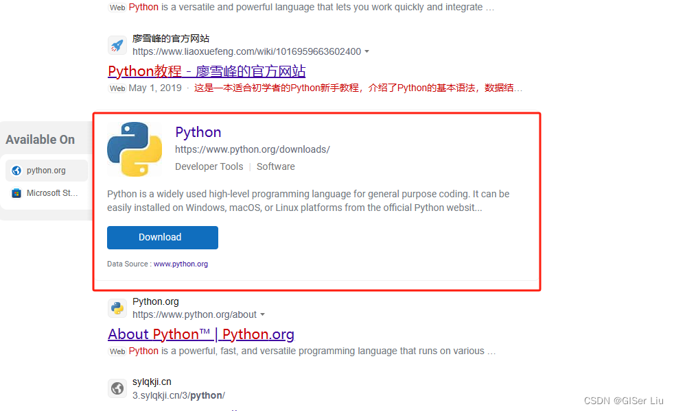Click the Python.org favicon beside About result
Viewport: 674px width, 411px height.
117,308
